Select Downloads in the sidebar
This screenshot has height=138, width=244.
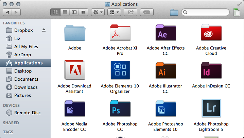click(x=25, y=87)
